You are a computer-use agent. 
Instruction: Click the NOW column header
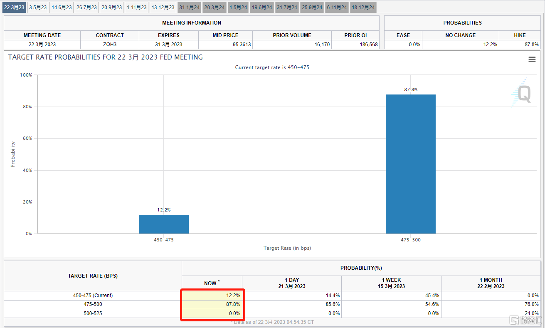pyautogui.click(x=212, y=283)
